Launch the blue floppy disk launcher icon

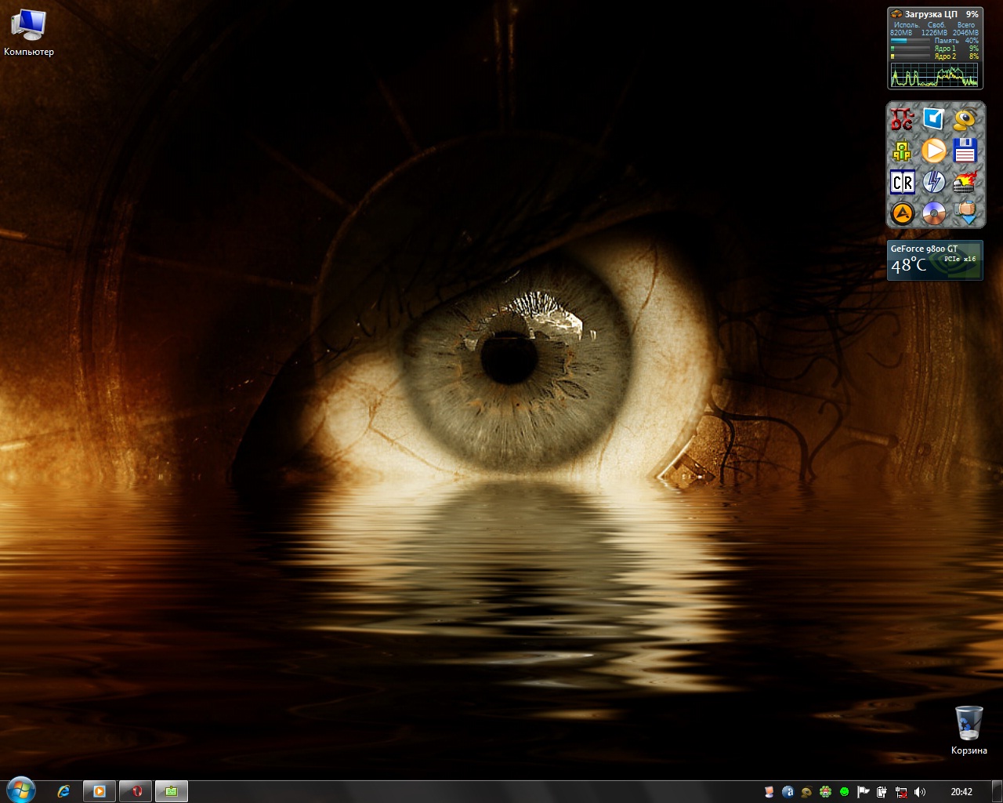point(965,151)
